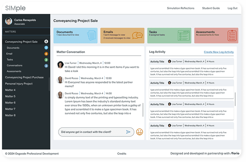Open Simulation Reflections from top navigation

180,8
